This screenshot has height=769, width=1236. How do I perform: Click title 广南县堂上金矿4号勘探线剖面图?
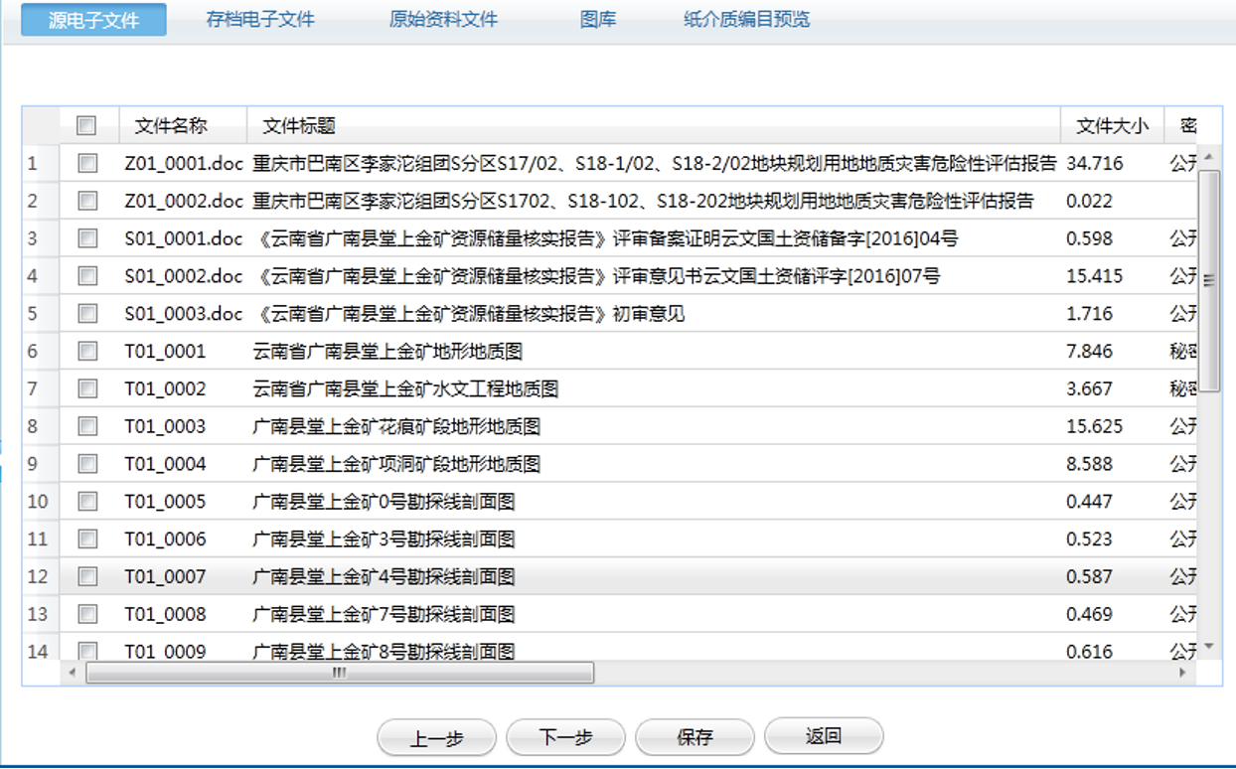coord(384,576)
